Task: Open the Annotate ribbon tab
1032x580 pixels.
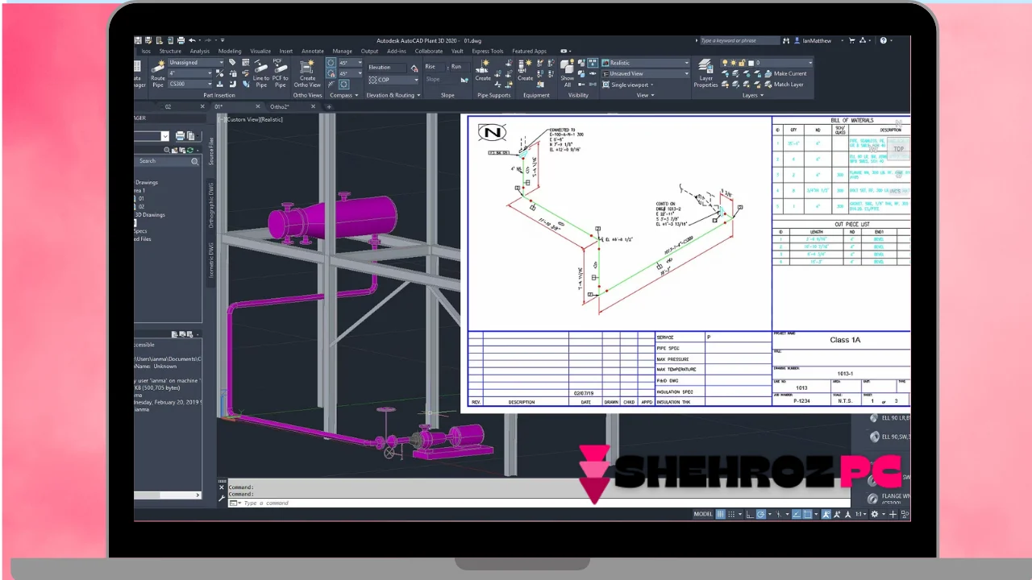Action: pos(312,51)
